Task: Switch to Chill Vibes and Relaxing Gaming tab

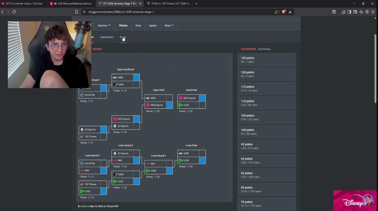Action: click(x=71, y=3)
